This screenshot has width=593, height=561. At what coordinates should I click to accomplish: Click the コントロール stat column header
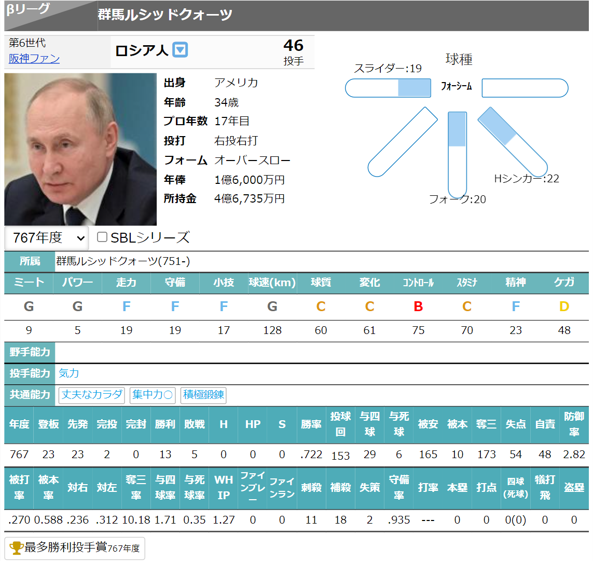[x=418, y=283]
